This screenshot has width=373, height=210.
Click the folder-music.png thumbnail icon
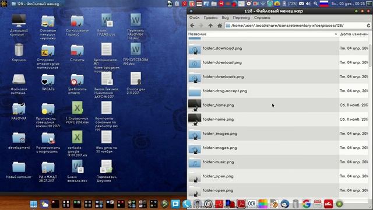pos(195,162)
